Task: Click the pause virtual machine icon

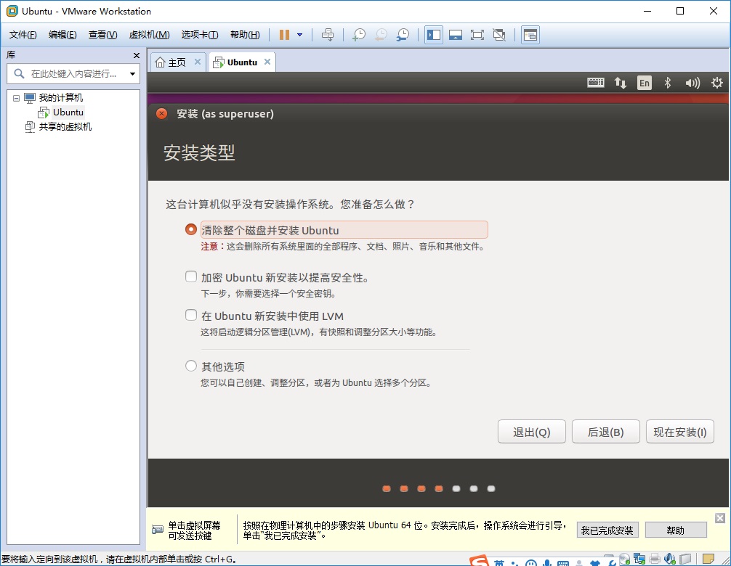Action: 284,35
